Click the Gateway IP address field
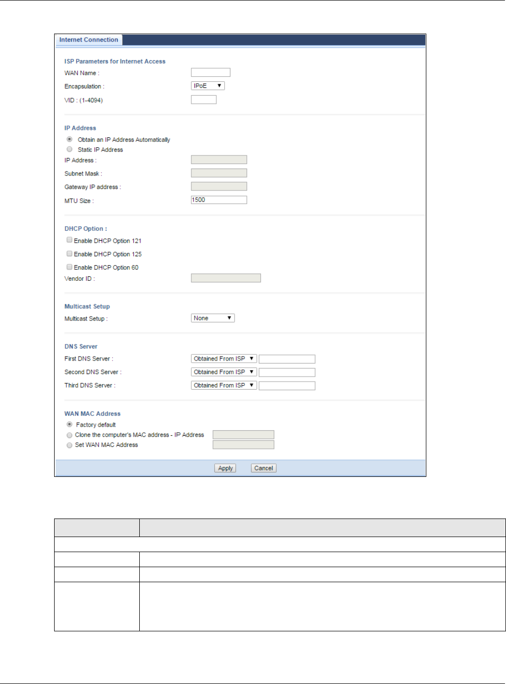This screenshot has height=684, width=506. pos(219,187)
